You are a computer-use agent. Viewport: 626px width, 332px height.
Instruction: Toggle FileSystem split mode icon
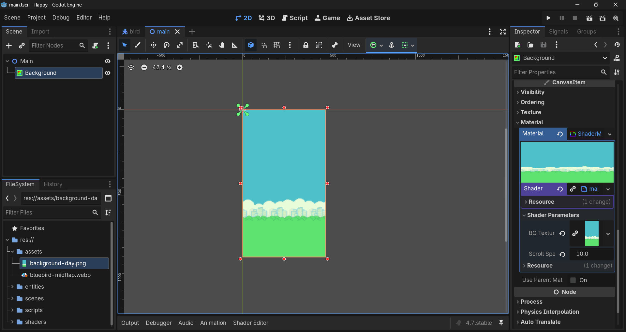(108, 198)
